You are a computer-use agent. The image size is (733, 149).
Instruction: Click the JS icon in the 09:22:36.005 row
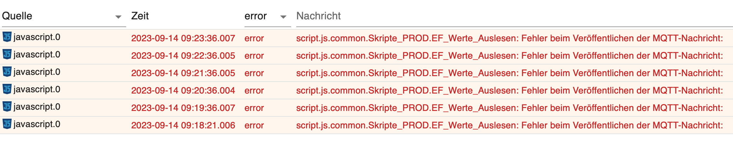tap(7, 55)
